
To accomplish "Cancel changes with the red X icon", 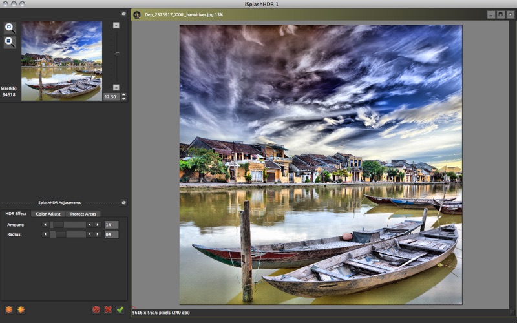I will coord(108,309).
